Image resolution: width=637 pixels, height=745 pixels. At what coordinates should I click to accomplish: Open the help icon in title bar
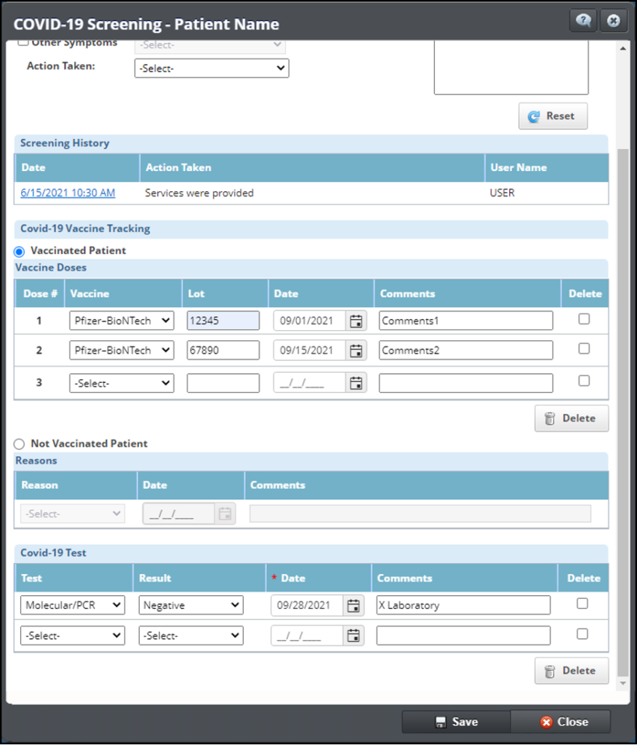click(x=583, y=21)
